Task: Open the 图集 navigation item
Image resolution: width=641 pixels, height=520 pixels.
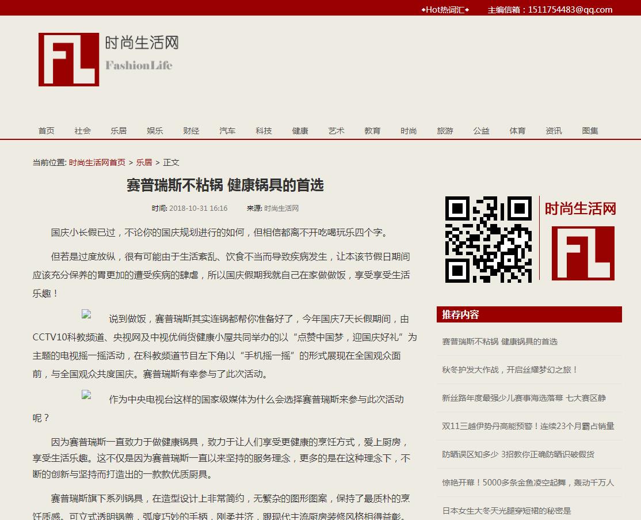Action: (x=590, y=131)
